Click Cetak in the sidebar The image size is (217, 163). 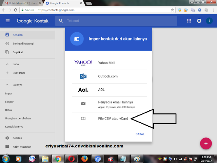[8, 110]
